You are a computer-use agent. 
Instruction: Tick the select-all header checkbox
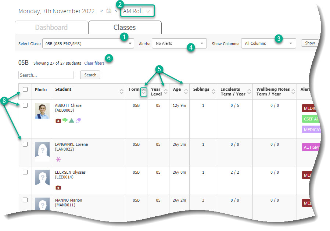(25, 89)
